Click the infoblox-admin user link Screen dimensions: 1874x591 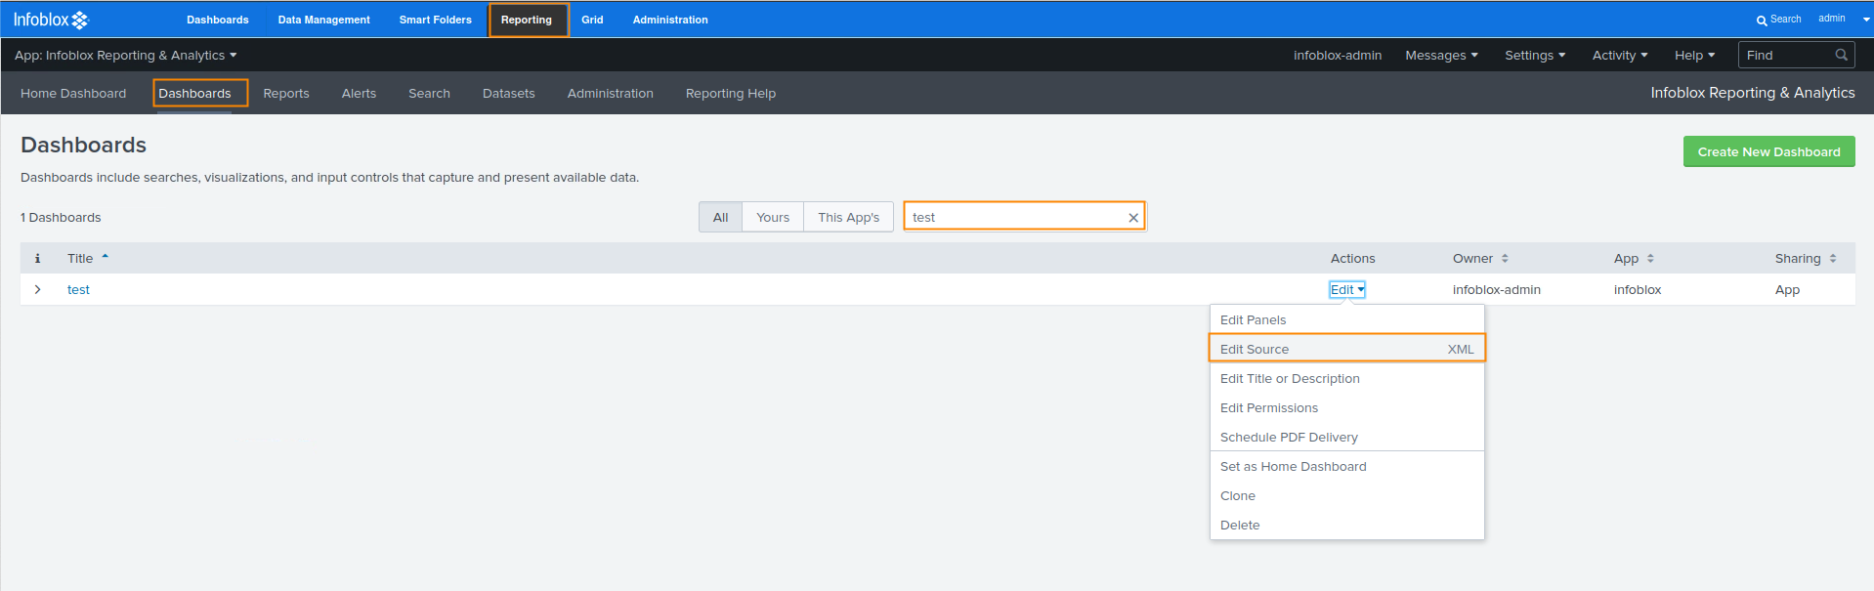point(1338,56)
